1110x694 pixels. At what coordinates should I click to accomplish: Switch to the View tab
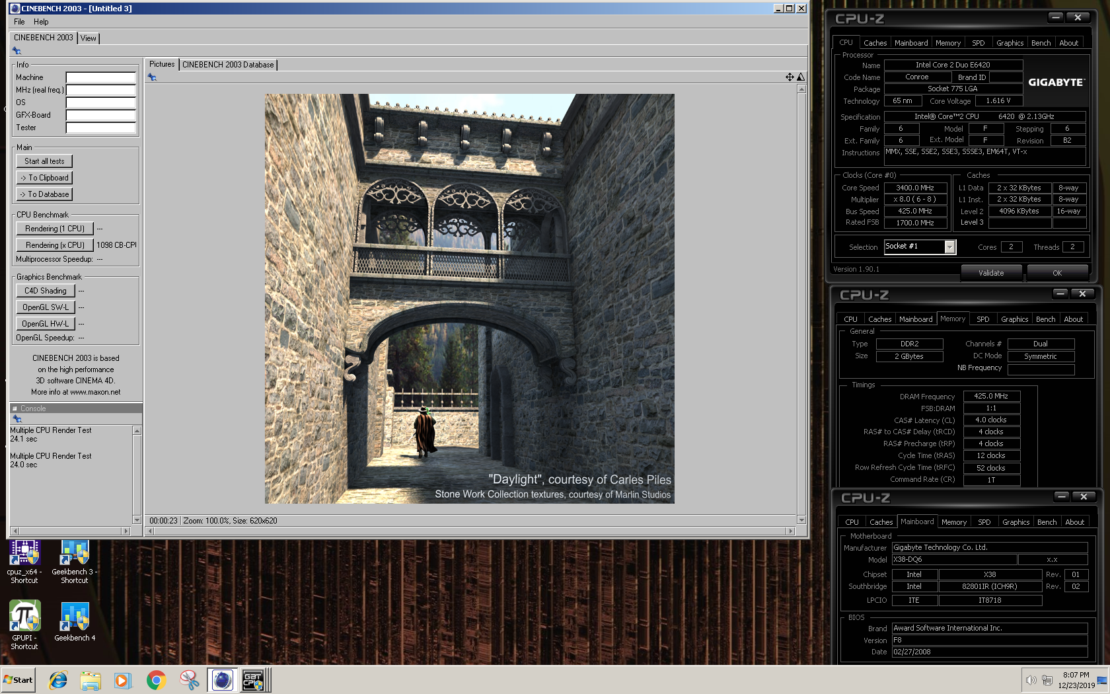pos(89,38)
